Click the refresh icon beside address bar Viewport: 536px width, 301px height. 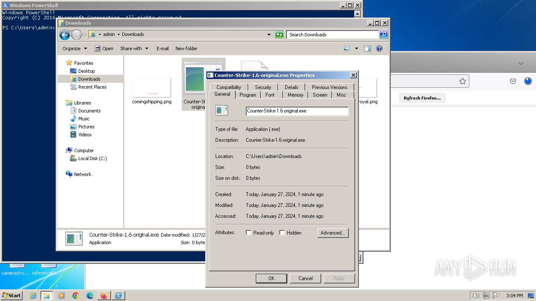pos(279,35)
